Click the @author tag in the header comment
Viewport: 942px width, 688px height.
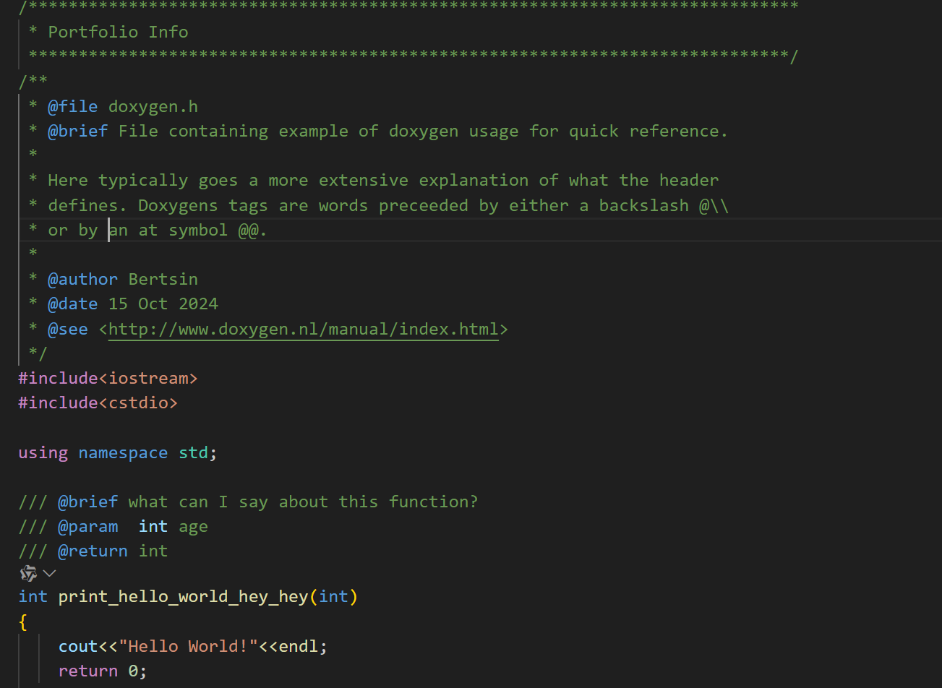[x=82, y=280]
